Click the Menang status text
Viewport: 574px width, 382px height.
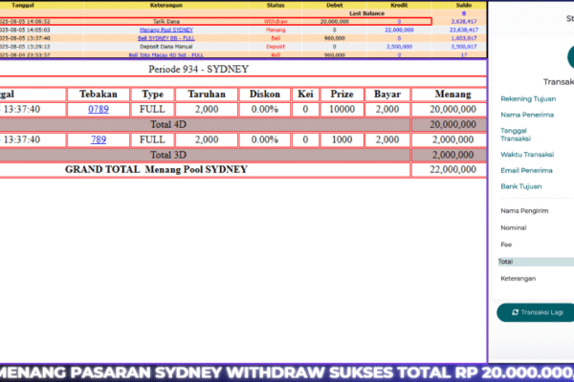coord(276,30)
